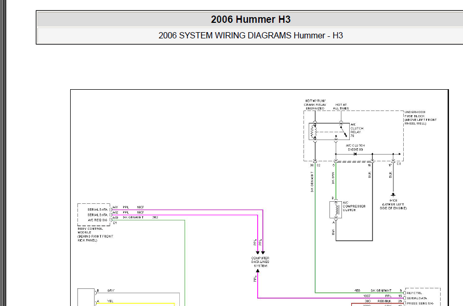This screenshot has height=306, width=463.
Task: Click the '459 DK GRN/WHT' wire label
Action: pos(373,290)
